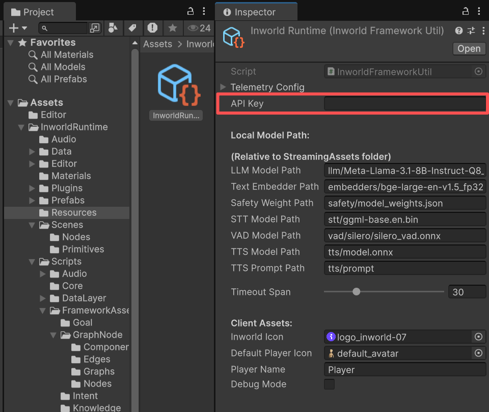Expand the DataLayer folder
This screenshot has height=412, width=489.
43,298
